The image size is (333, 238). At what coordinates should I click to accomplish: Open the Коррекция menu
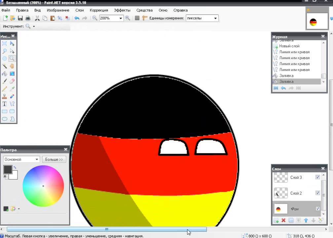pos(99,10)
